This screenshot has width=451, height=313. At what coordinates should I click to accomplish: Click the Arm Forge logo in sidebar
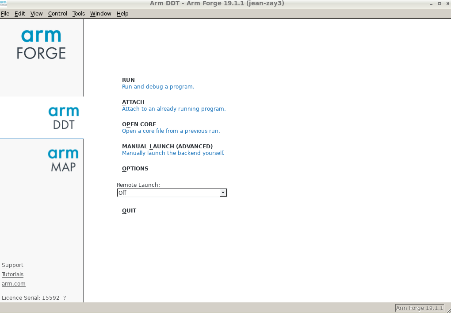tap(41, 44)
